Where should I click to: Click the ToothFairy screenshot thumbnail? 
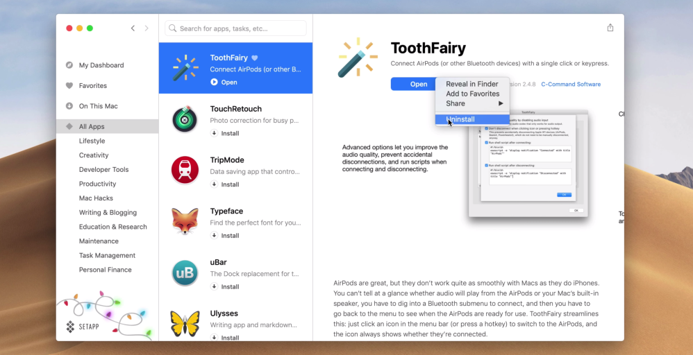tap(528, 163)
